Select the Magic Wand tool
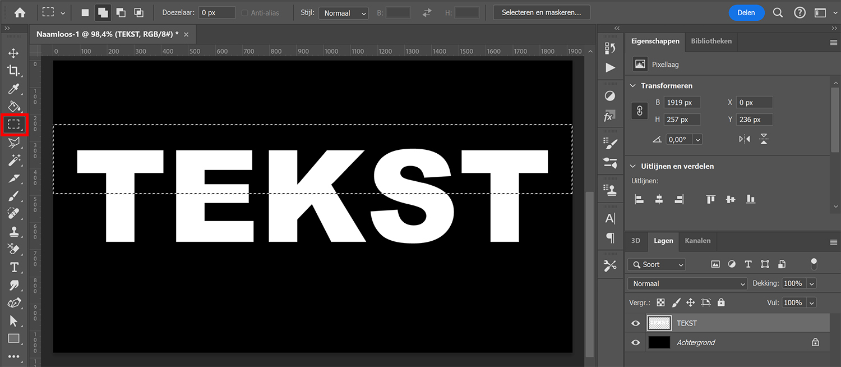 13,161
